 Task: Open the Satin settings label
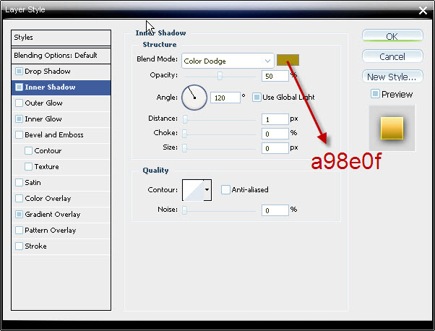[33, 183]
